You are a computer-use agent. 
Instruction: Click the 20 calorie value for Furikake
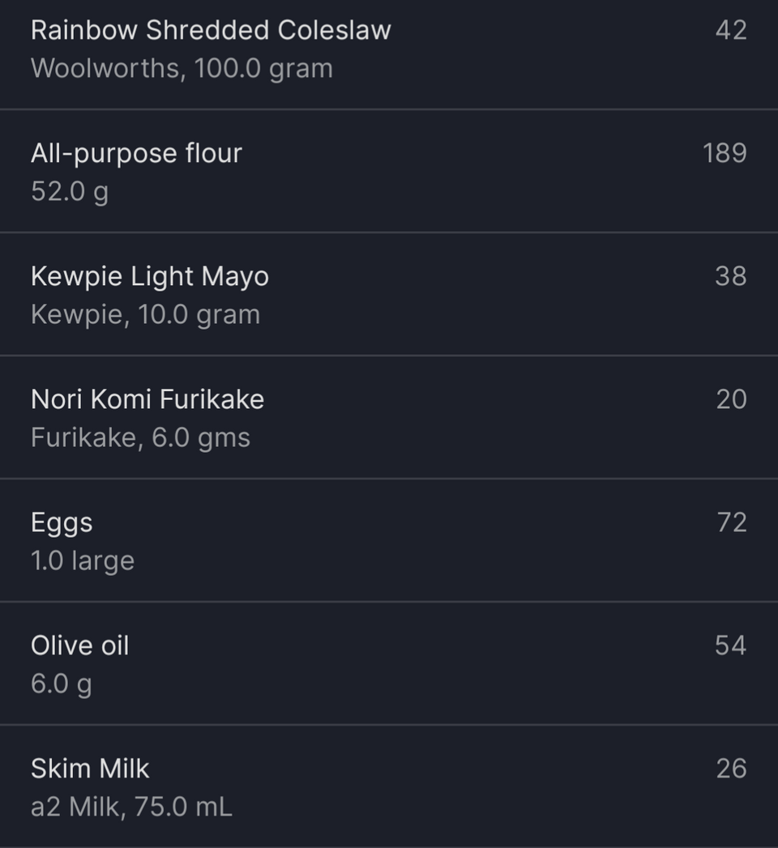coord(732,399)
